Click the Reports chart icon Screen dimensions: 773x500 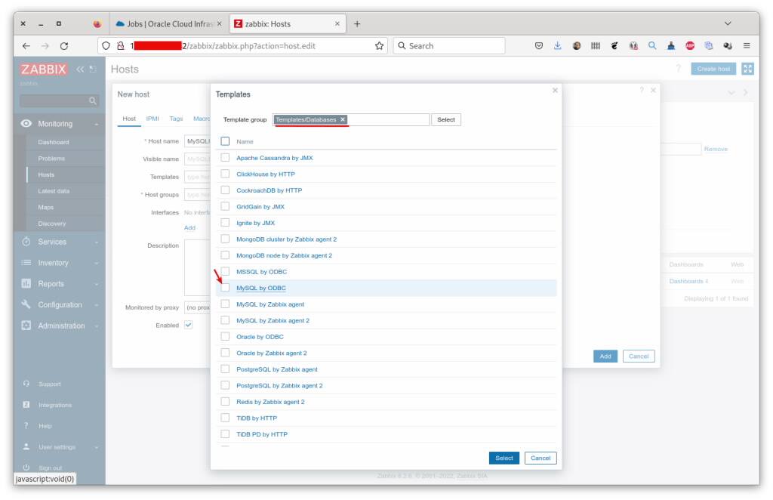coord(26,283)
